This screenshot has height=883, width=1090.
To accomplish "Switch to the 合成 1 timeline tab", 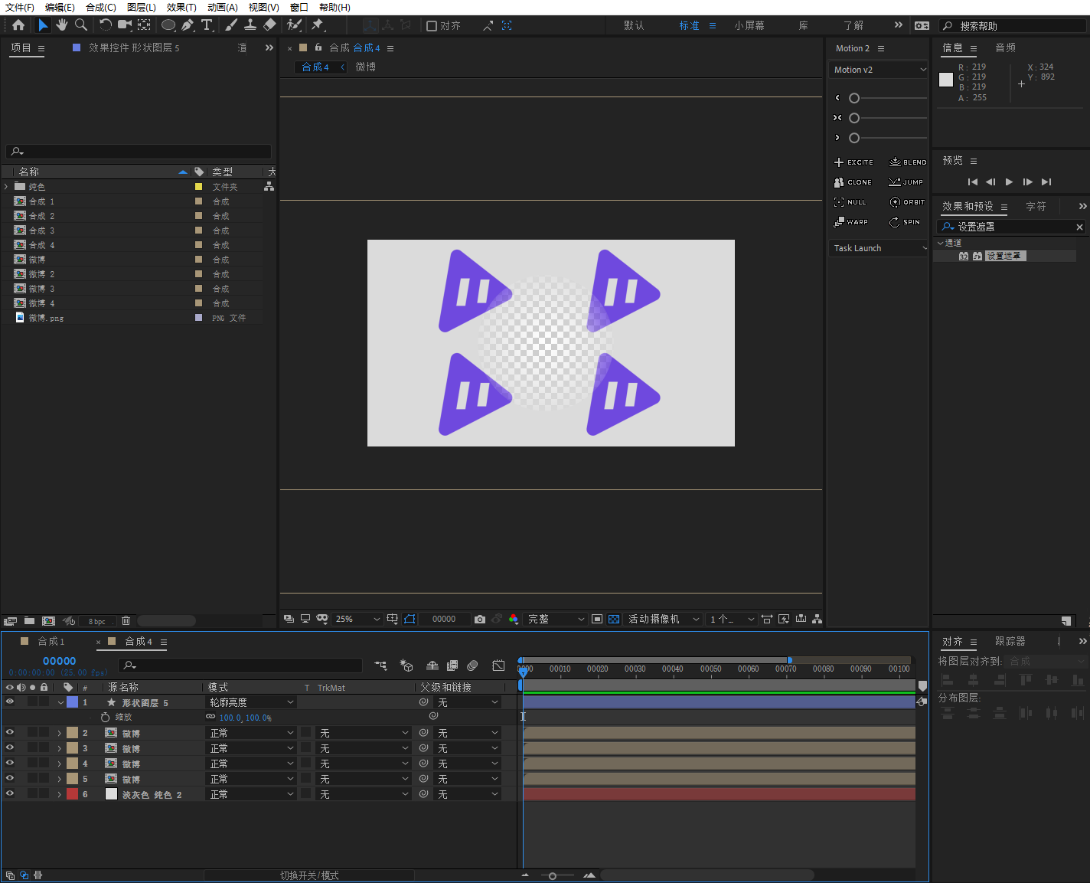I will (51, 641).
